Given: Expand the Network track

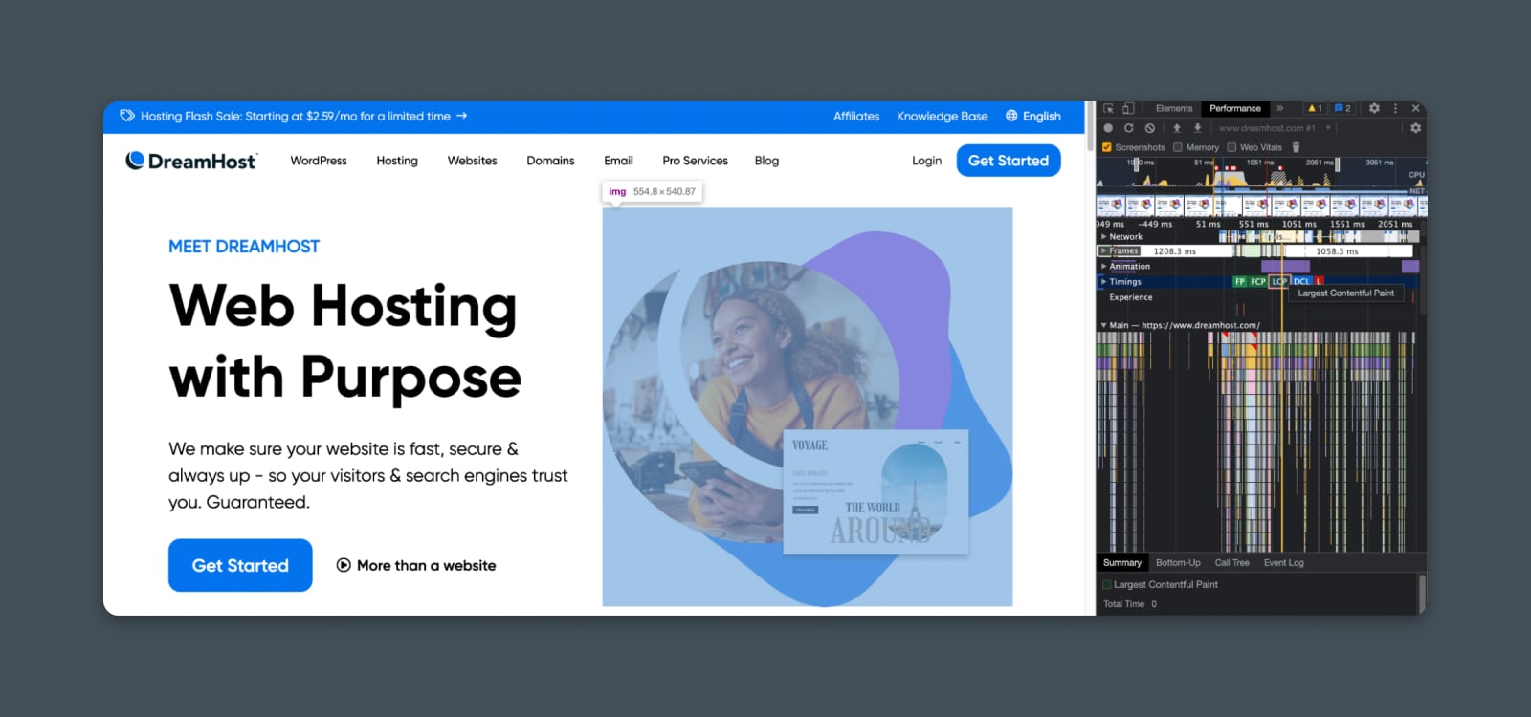Looking at the screenshot, I should click(x=1103, y=237).
